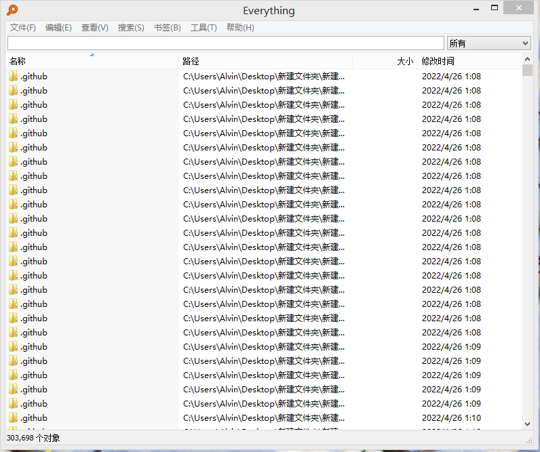Sort results by the 修改时间 column header
Viewport: 540px width, 452px height.
[x=469, y=61]
